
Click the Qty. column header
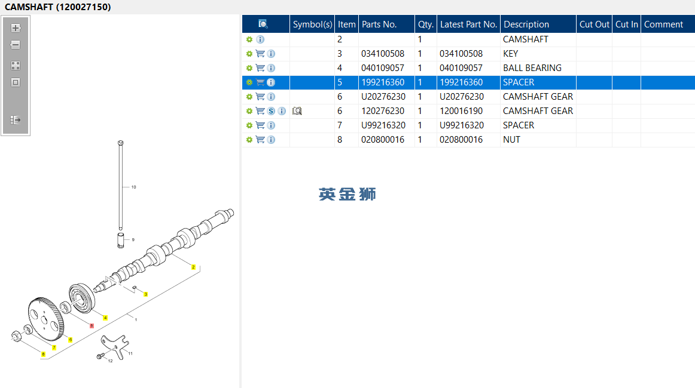(x=426, y=24)
